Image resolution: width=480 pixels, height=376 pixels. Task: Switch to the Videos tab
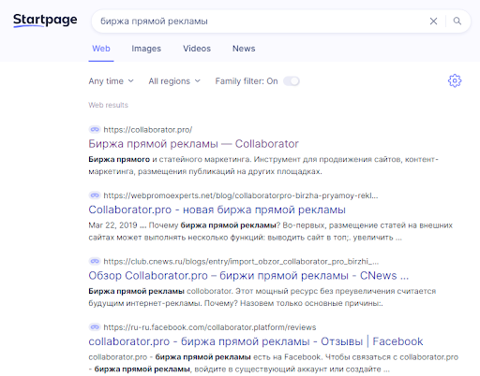coord(197,49)
